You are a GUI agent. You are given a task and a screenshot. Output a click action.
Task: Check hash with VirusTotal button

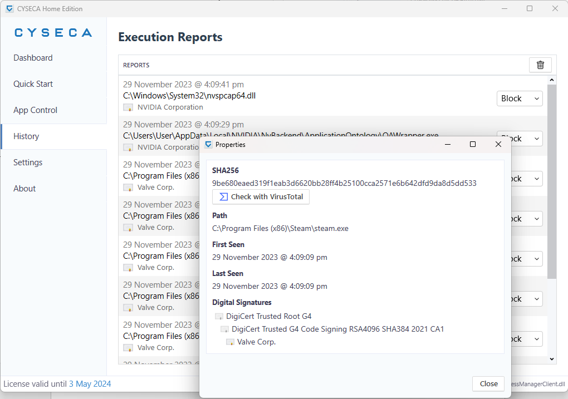[x=261, y=196]
